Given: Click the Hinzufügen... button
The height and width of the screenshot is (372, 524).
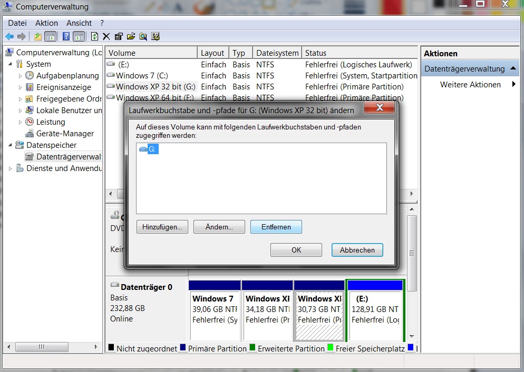Looking at the screenshot, I should pyautogui.click(x=162, y=227).
